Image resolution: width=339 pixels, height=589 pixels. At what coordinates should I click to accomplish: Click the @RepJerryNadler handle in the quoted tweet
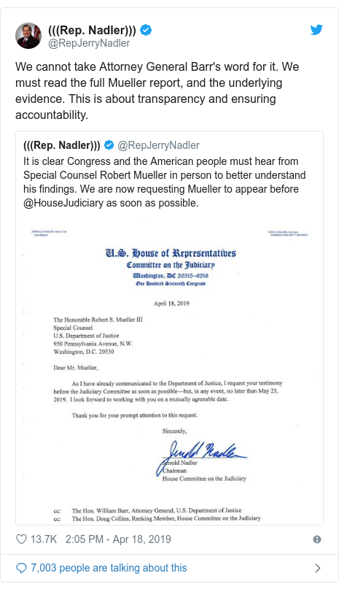click(158, 145)
